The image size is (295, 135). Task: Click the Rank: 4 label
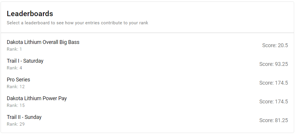pyautogui.click(x=14, y=68)
